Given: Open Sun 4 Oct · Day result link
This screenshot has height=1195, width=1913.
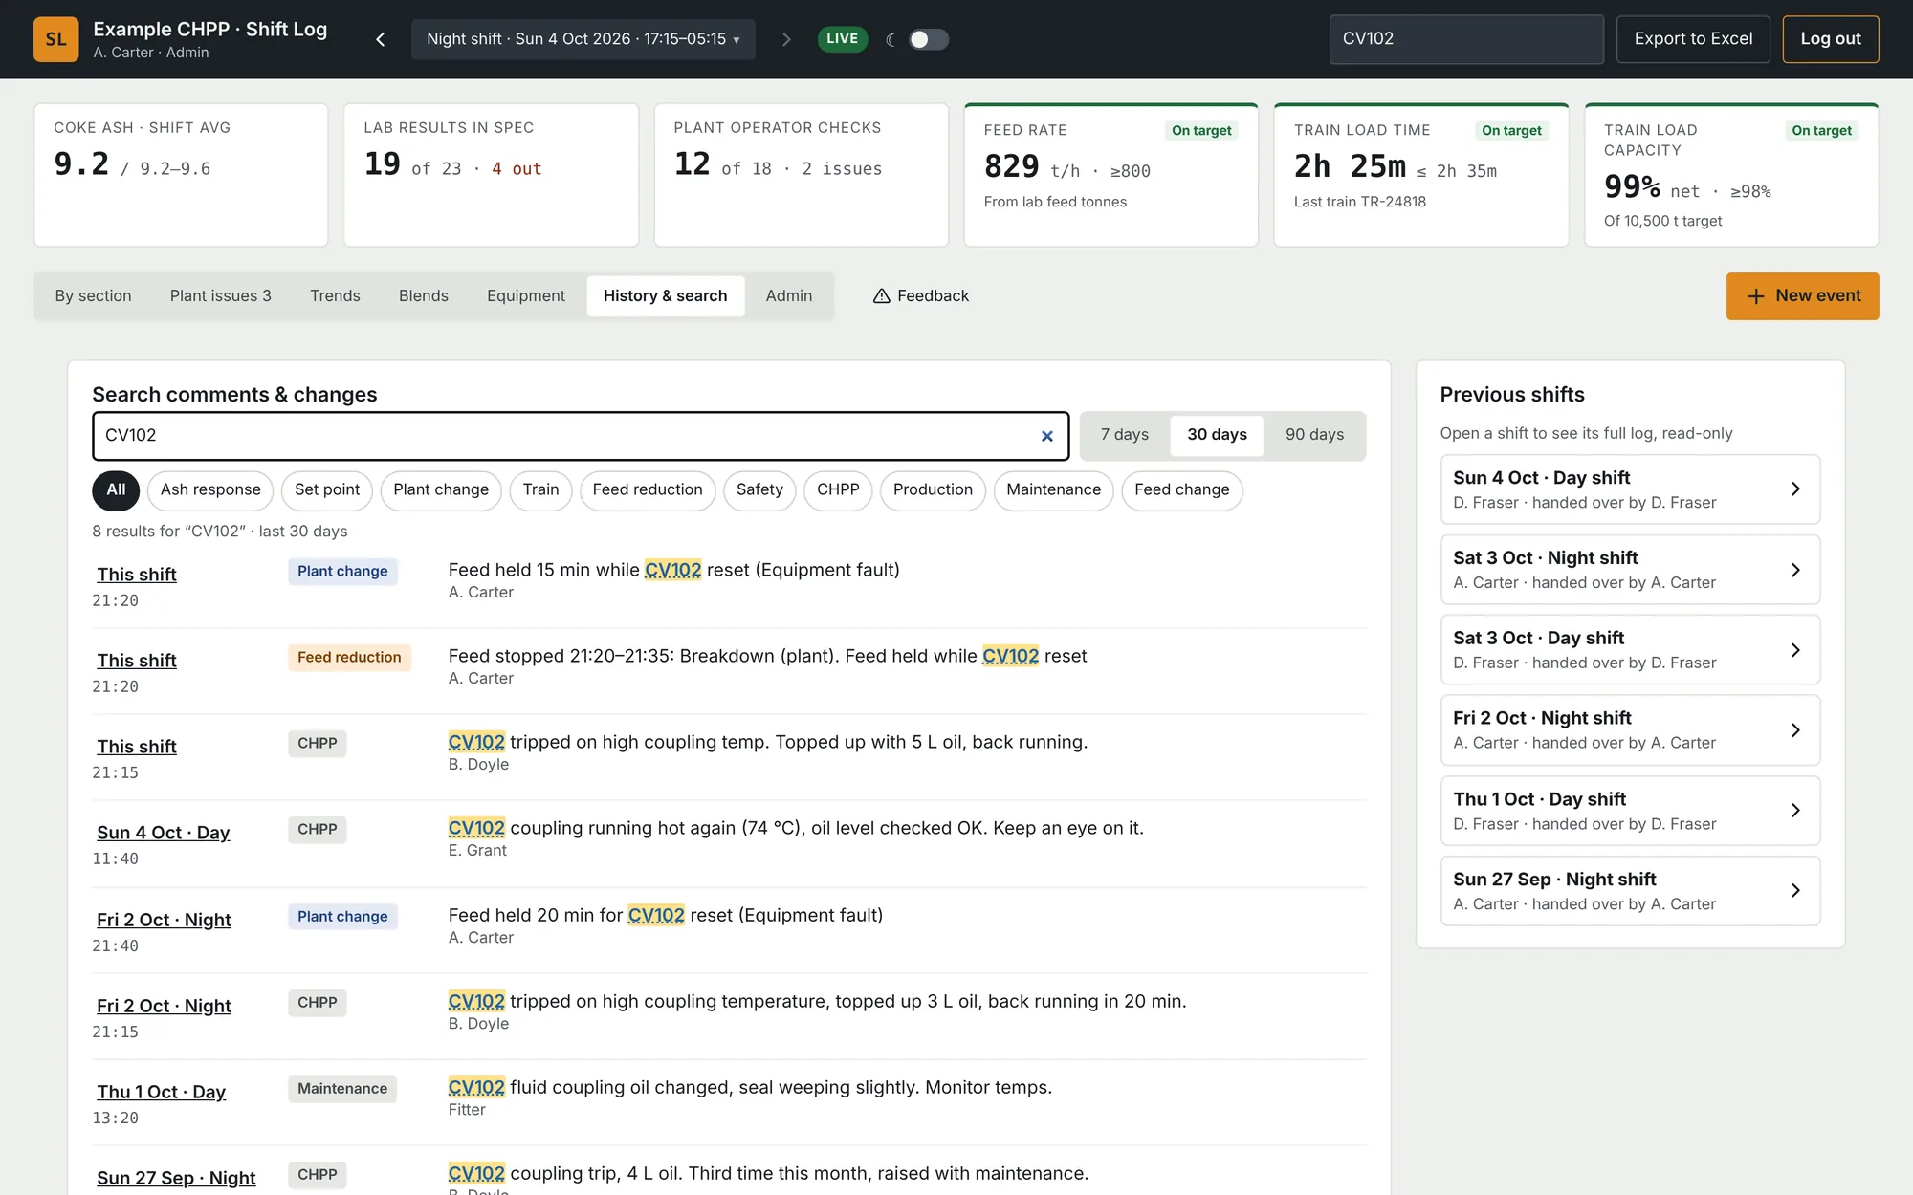Looking at the screenshot, I should coord(164,833).
